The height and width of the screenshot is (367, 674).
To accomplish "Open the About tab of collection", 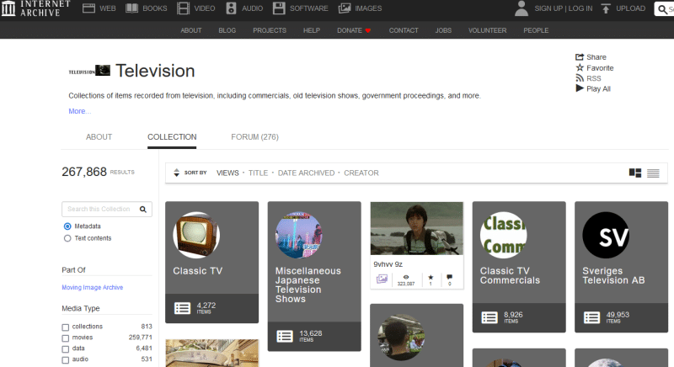I will [x=99, y=136].
